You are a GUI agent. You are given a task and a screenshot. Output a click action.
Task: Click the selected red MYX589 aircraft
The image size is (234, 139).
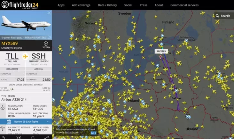coord(160,57)
